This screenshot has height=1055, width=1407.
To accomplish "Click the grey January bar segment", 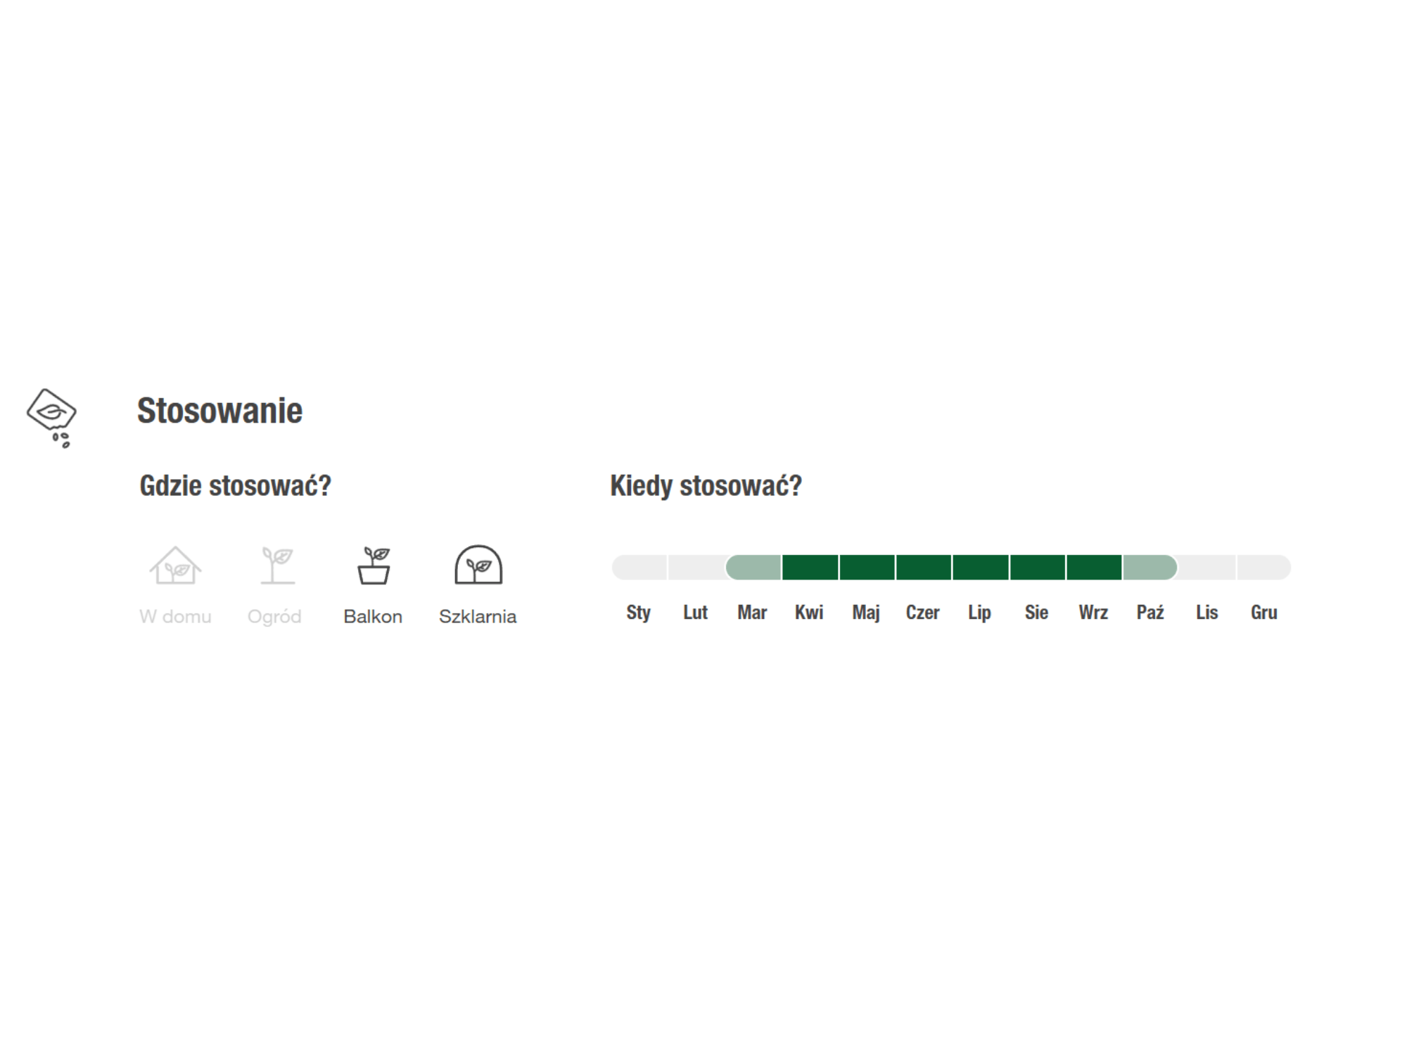I will tap(639, 568).
